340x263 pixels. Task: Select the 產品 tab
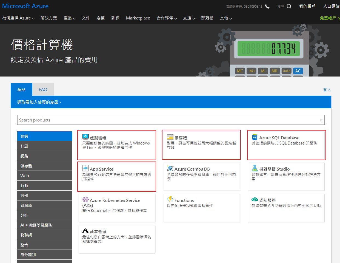point(21,89)
